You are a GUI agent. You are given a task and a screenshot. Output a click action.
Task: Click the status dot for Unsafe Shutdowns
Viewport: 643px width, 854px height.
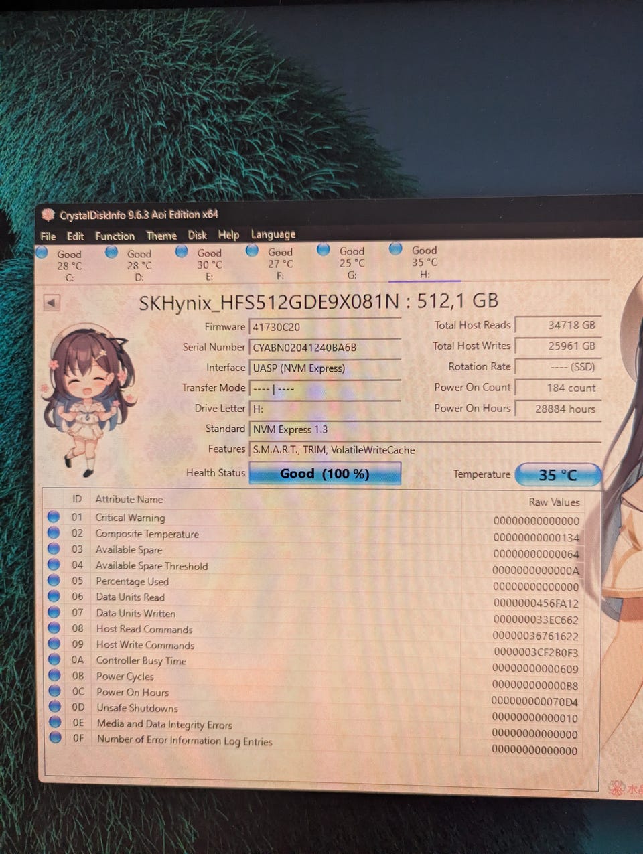point(54,707)
